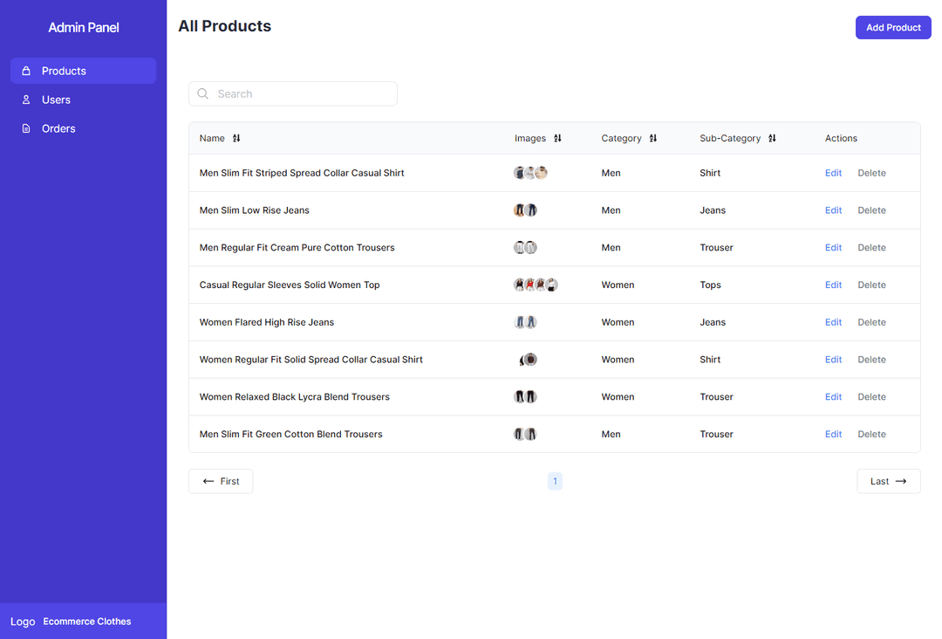The width and height of the screenshot is (942, 639).
Task: Select the Products entry in the sidebar
Action: point(63,71)
